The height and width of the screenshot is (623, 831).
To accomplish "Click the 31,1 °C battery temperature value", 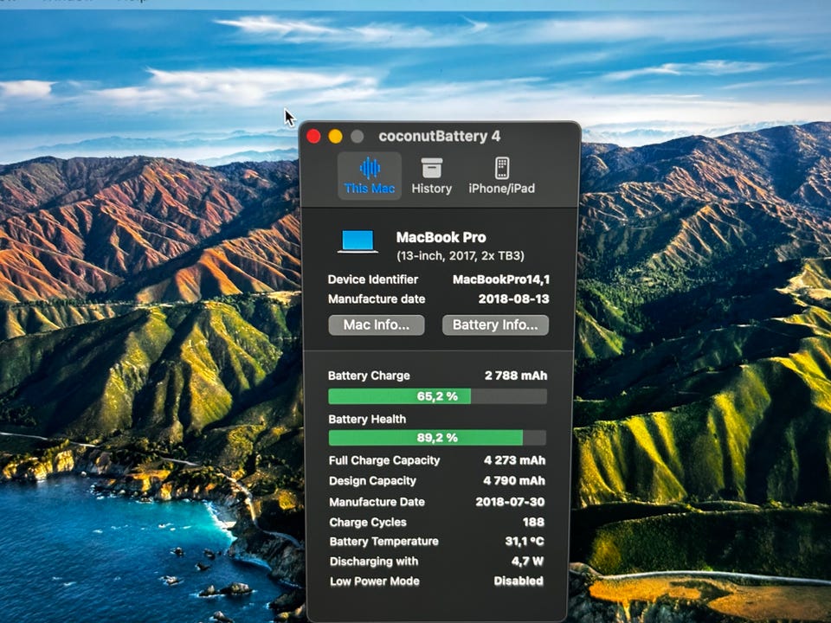I will (x=525, y=542).
